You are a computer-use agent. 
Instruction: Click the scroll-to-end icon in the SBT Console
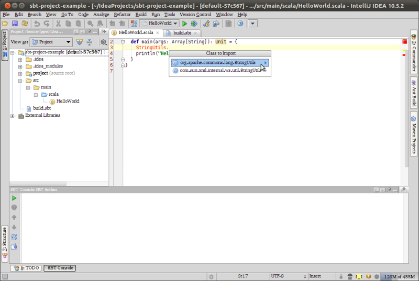tap(14, 246)
